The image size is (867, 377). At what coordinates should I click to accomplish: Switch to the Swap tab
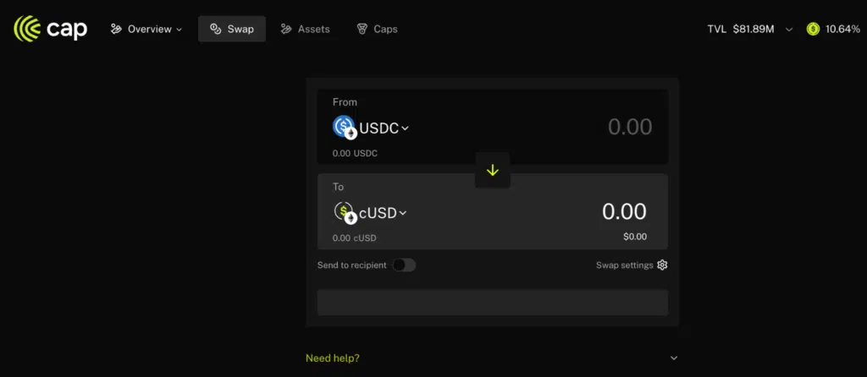(232, 30)
